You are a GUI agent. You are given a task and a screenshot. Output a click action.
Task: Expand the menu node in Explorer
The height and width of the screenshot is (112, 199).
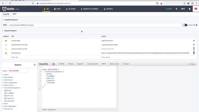(x=3, y=104)
